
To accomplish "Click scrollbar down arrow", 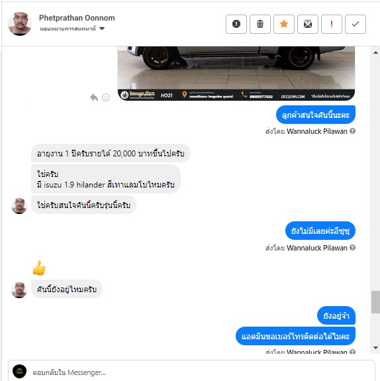I will click(x=375, y=348).
